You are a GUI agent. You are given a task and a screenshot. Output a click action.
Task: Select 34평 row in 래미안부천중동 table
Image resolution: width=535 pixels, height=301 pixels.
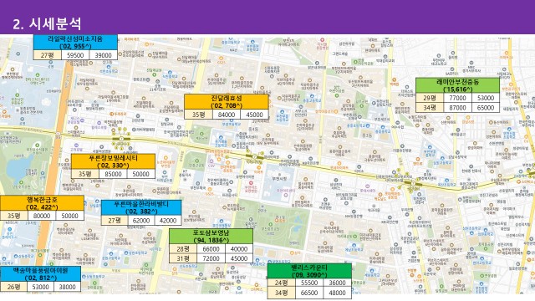pyautogui.click(x=430, y=108)
